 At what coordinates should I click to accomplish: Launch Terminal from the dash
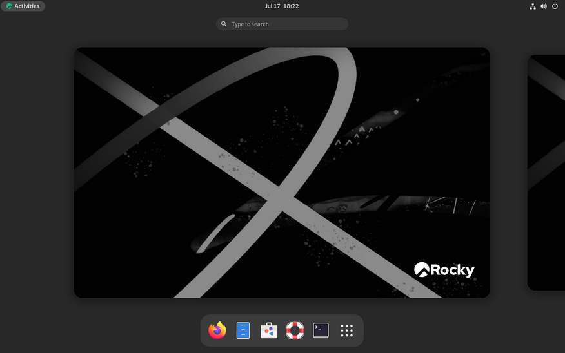point(321,330)
